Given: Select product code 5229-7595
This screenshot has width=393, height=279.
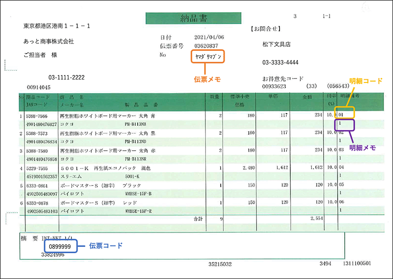Looking at the screenshot, I should (37, 168).
